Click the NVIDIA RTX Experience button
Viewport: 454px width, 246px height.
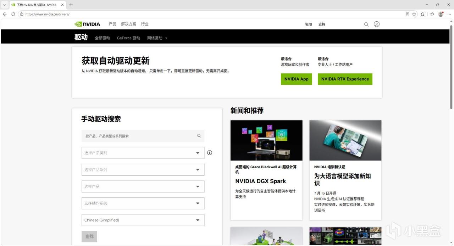pyautogui.click(x=345, y=79)
